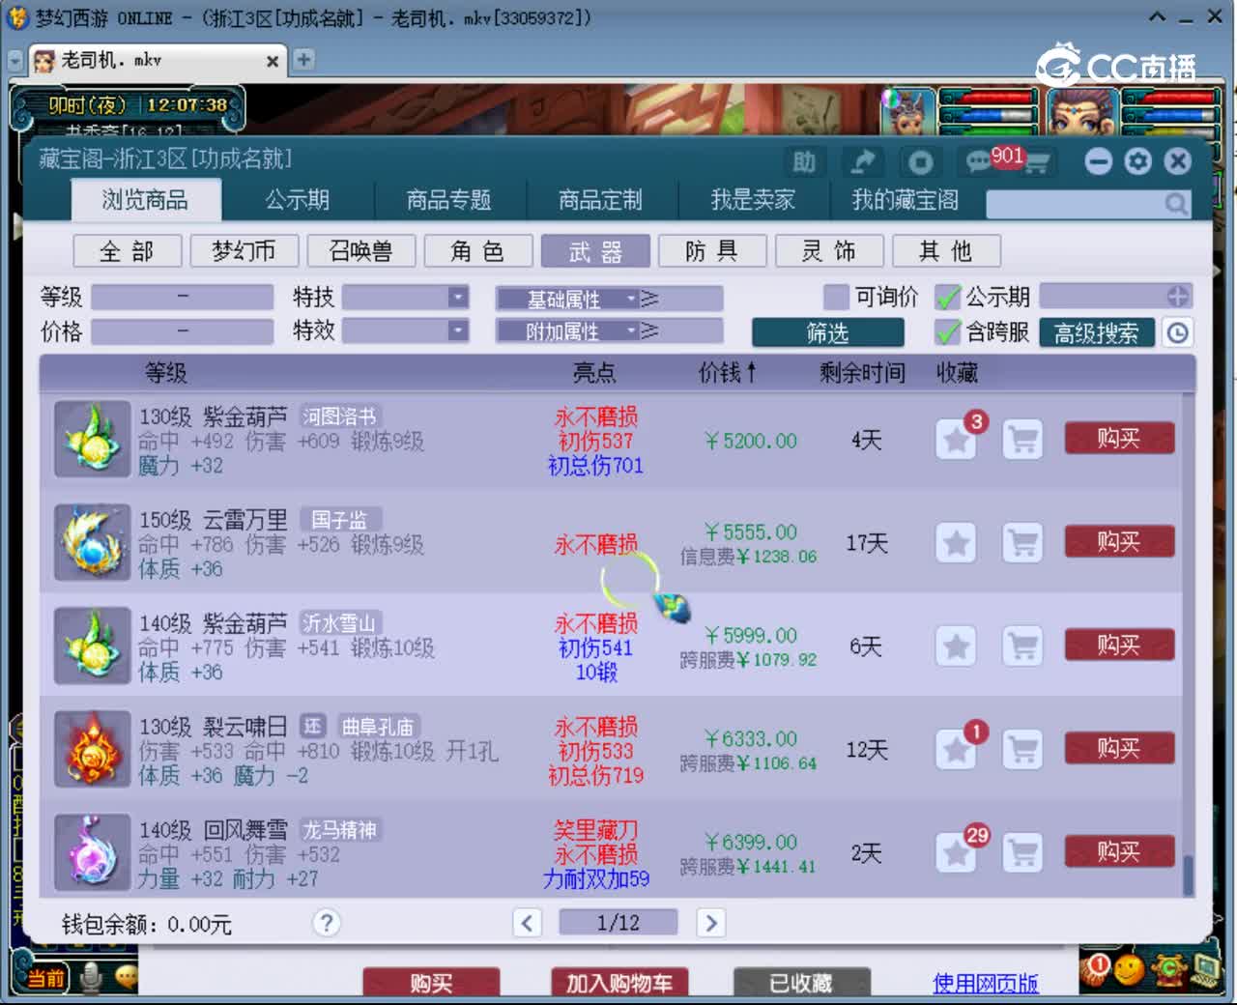The height and width of the screenshot is (1005, 1237).
Task: Click the wallet balance help question mark
Action: (x=327, y=923)
